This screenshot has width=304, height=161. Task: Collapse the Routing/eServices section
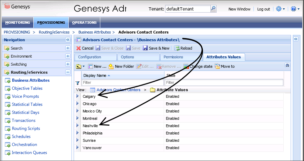click(68, 72)
